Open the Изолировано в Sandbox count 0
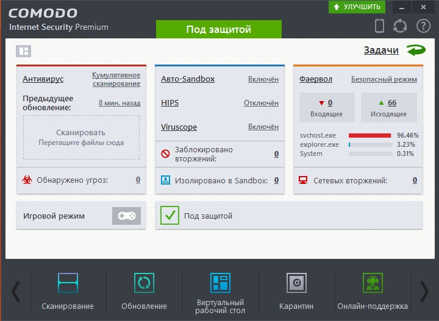The image size is (439, 321). tap(276, 180)
